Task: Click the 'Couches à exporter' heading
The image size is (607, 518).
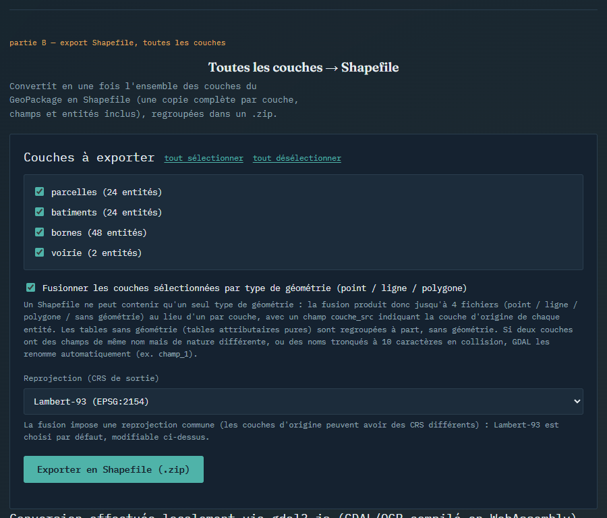Action: pyautogui.click(x=89, y=157)
